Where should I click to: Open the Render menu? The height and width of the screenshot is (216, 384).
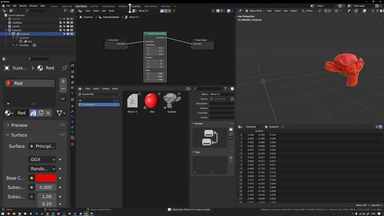[x=23, y=6]
